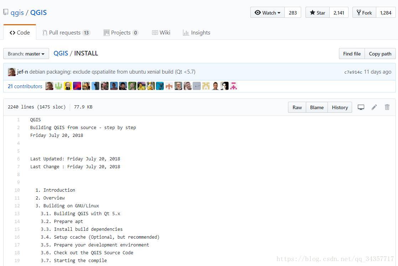Click the '2. Overview' line
Viewport: 398px width, 266px height.
50,198
